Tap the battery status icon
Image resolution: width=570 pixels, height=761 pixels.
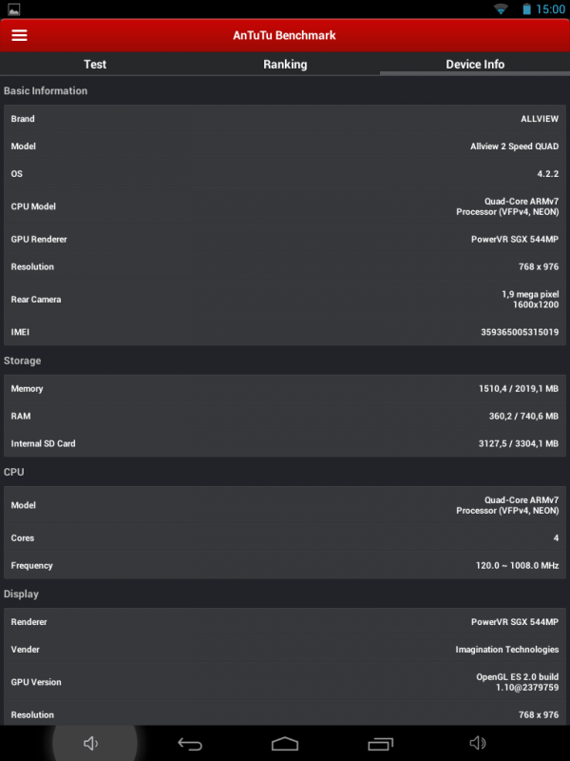tap(526, 9)
